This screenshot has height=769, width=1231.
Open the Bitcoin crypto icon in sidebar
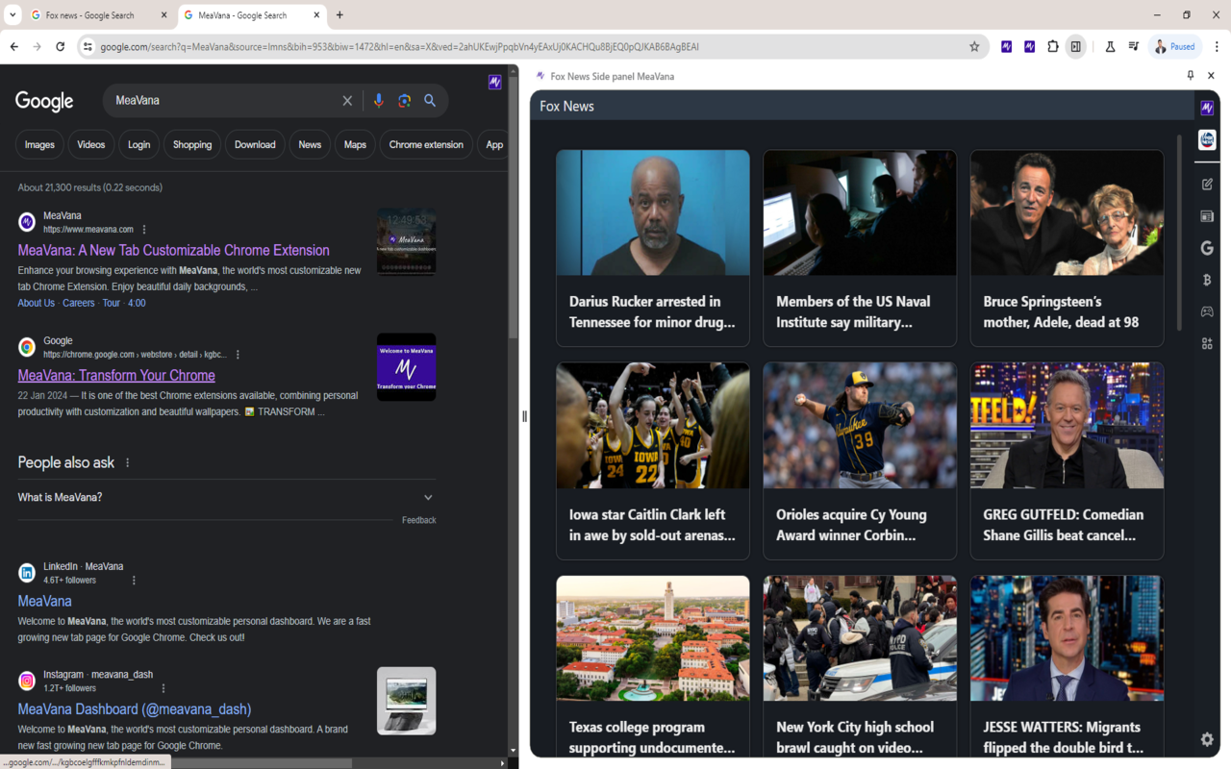point(1207,280)
